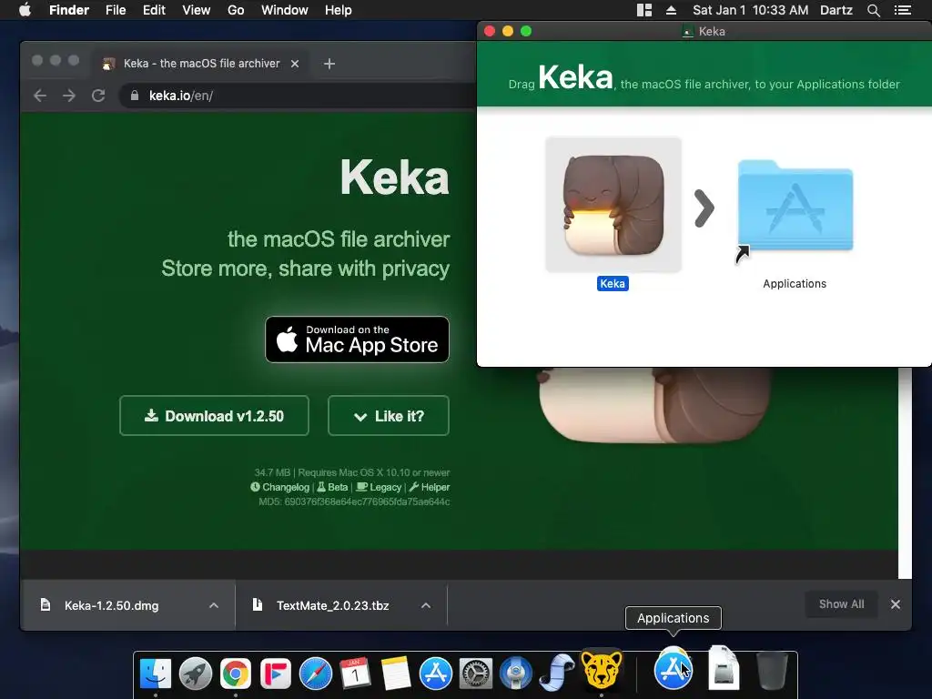
Task: Open Notification Center list icon
Action: coord(902,10)
